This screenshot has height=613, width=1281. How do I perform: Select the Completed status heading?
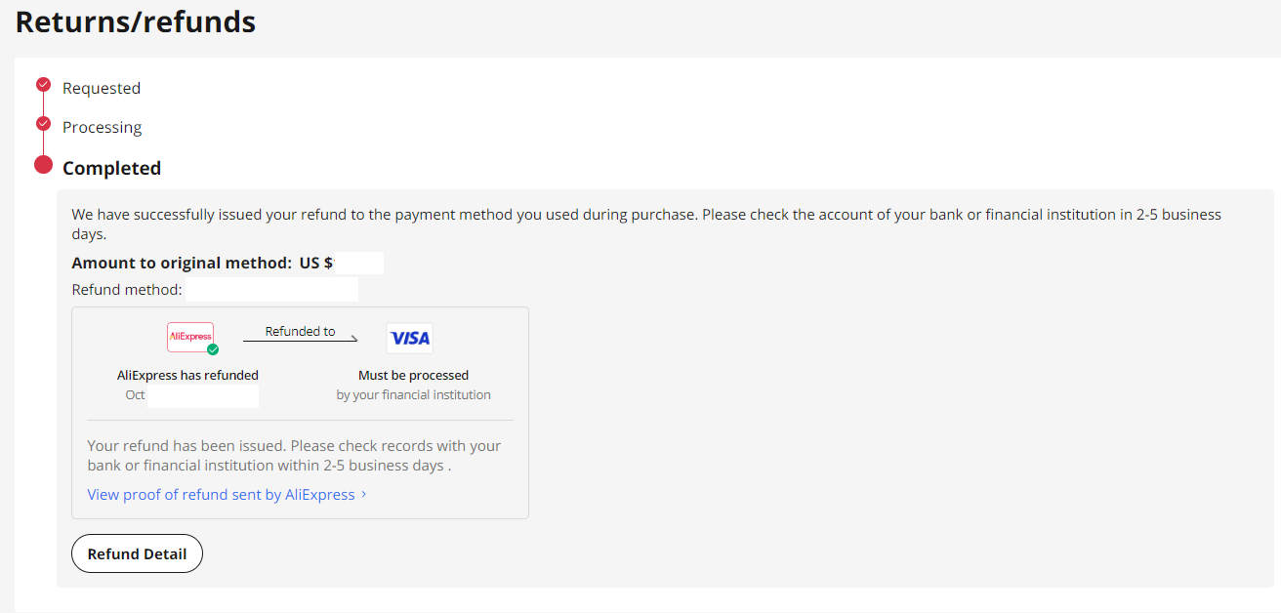click(x=111, y=168)
